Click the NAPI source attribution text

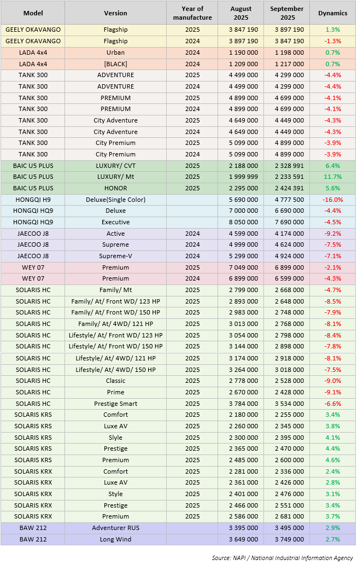click(x=283, y=557)
